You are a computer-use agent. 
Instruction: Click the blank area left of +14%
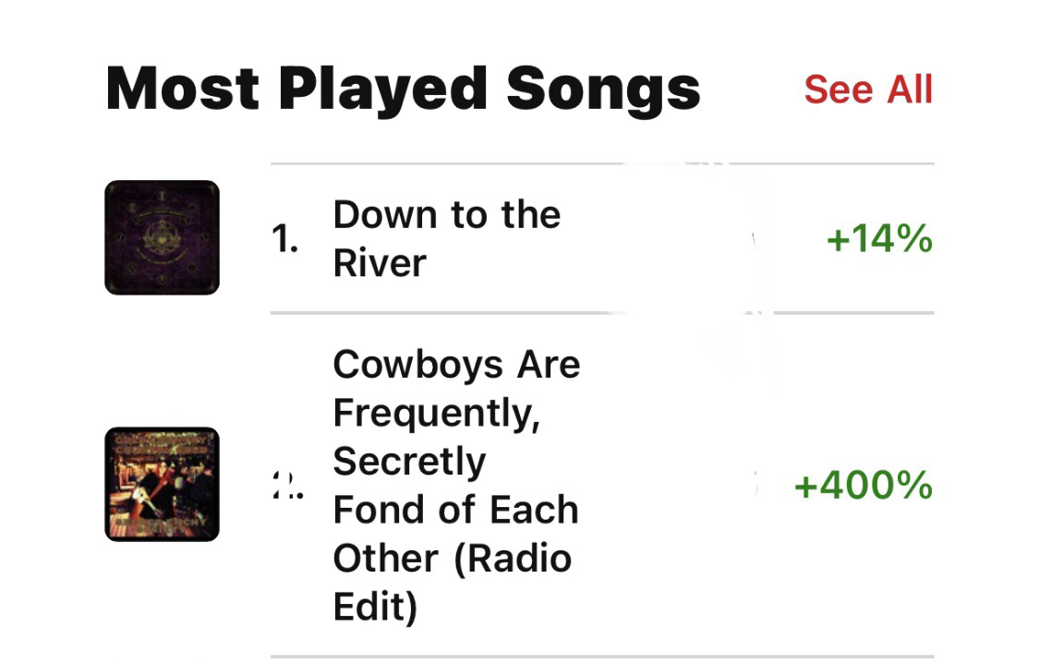702,239
